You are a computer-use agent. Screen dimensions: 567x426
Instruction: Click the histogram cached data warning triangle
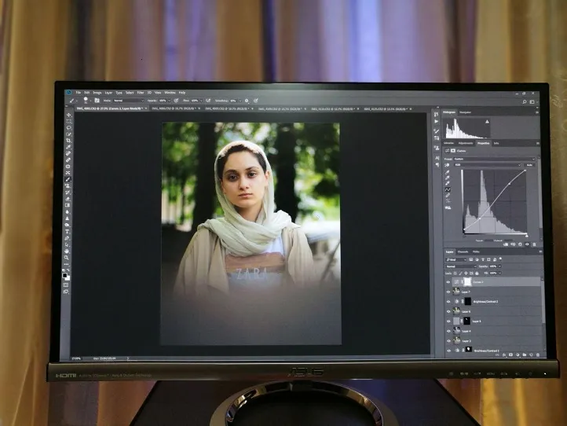coord(487,122)
